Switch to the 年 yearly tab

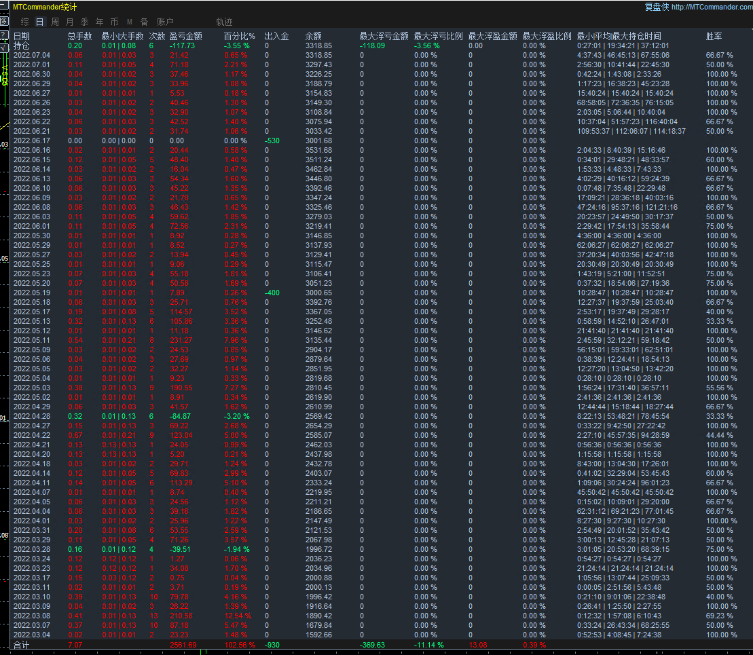(99, 22)
